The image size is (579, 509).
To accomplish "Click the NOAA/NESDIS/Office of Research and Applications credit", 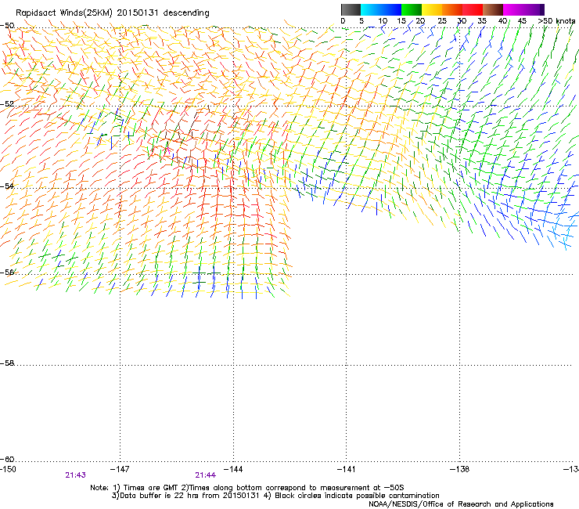I will [461, 504].
